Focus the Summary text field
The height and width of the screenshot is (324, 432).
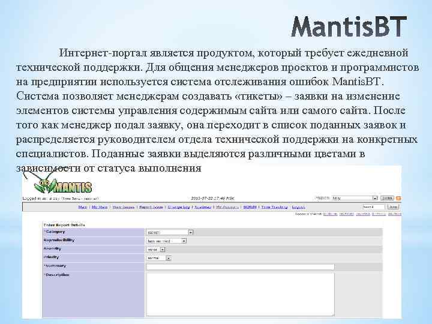point(241,267)
